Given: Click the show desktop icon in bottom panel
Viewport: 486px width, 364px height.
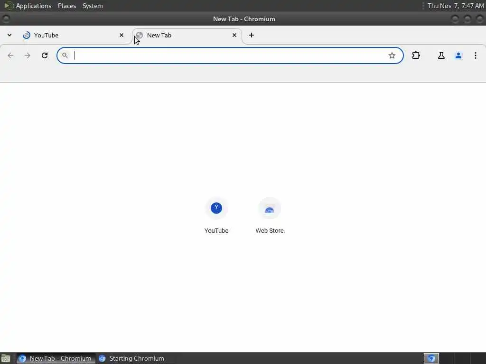Looking at the screenshot, I should click(x=6, y=358).
